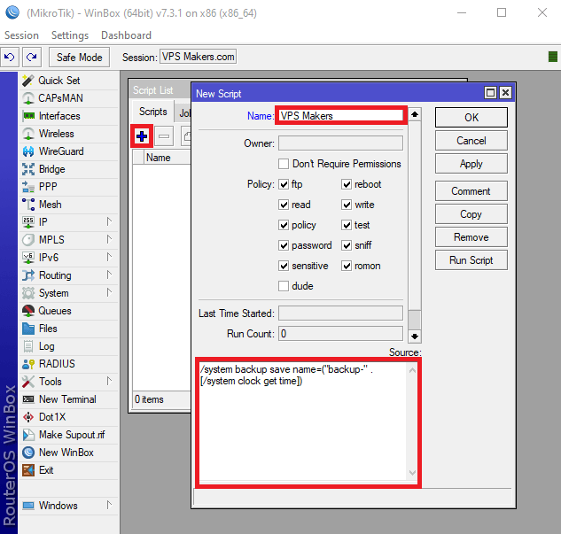Image resolution: width=561 pixels, height=534 pixels.
Task: Click inside the Source code area
Action: coord(303,422)
